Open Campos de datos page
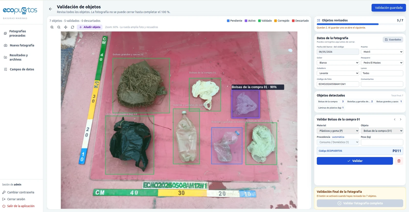This screenshot has height=212, width=409. click(22, 69)
